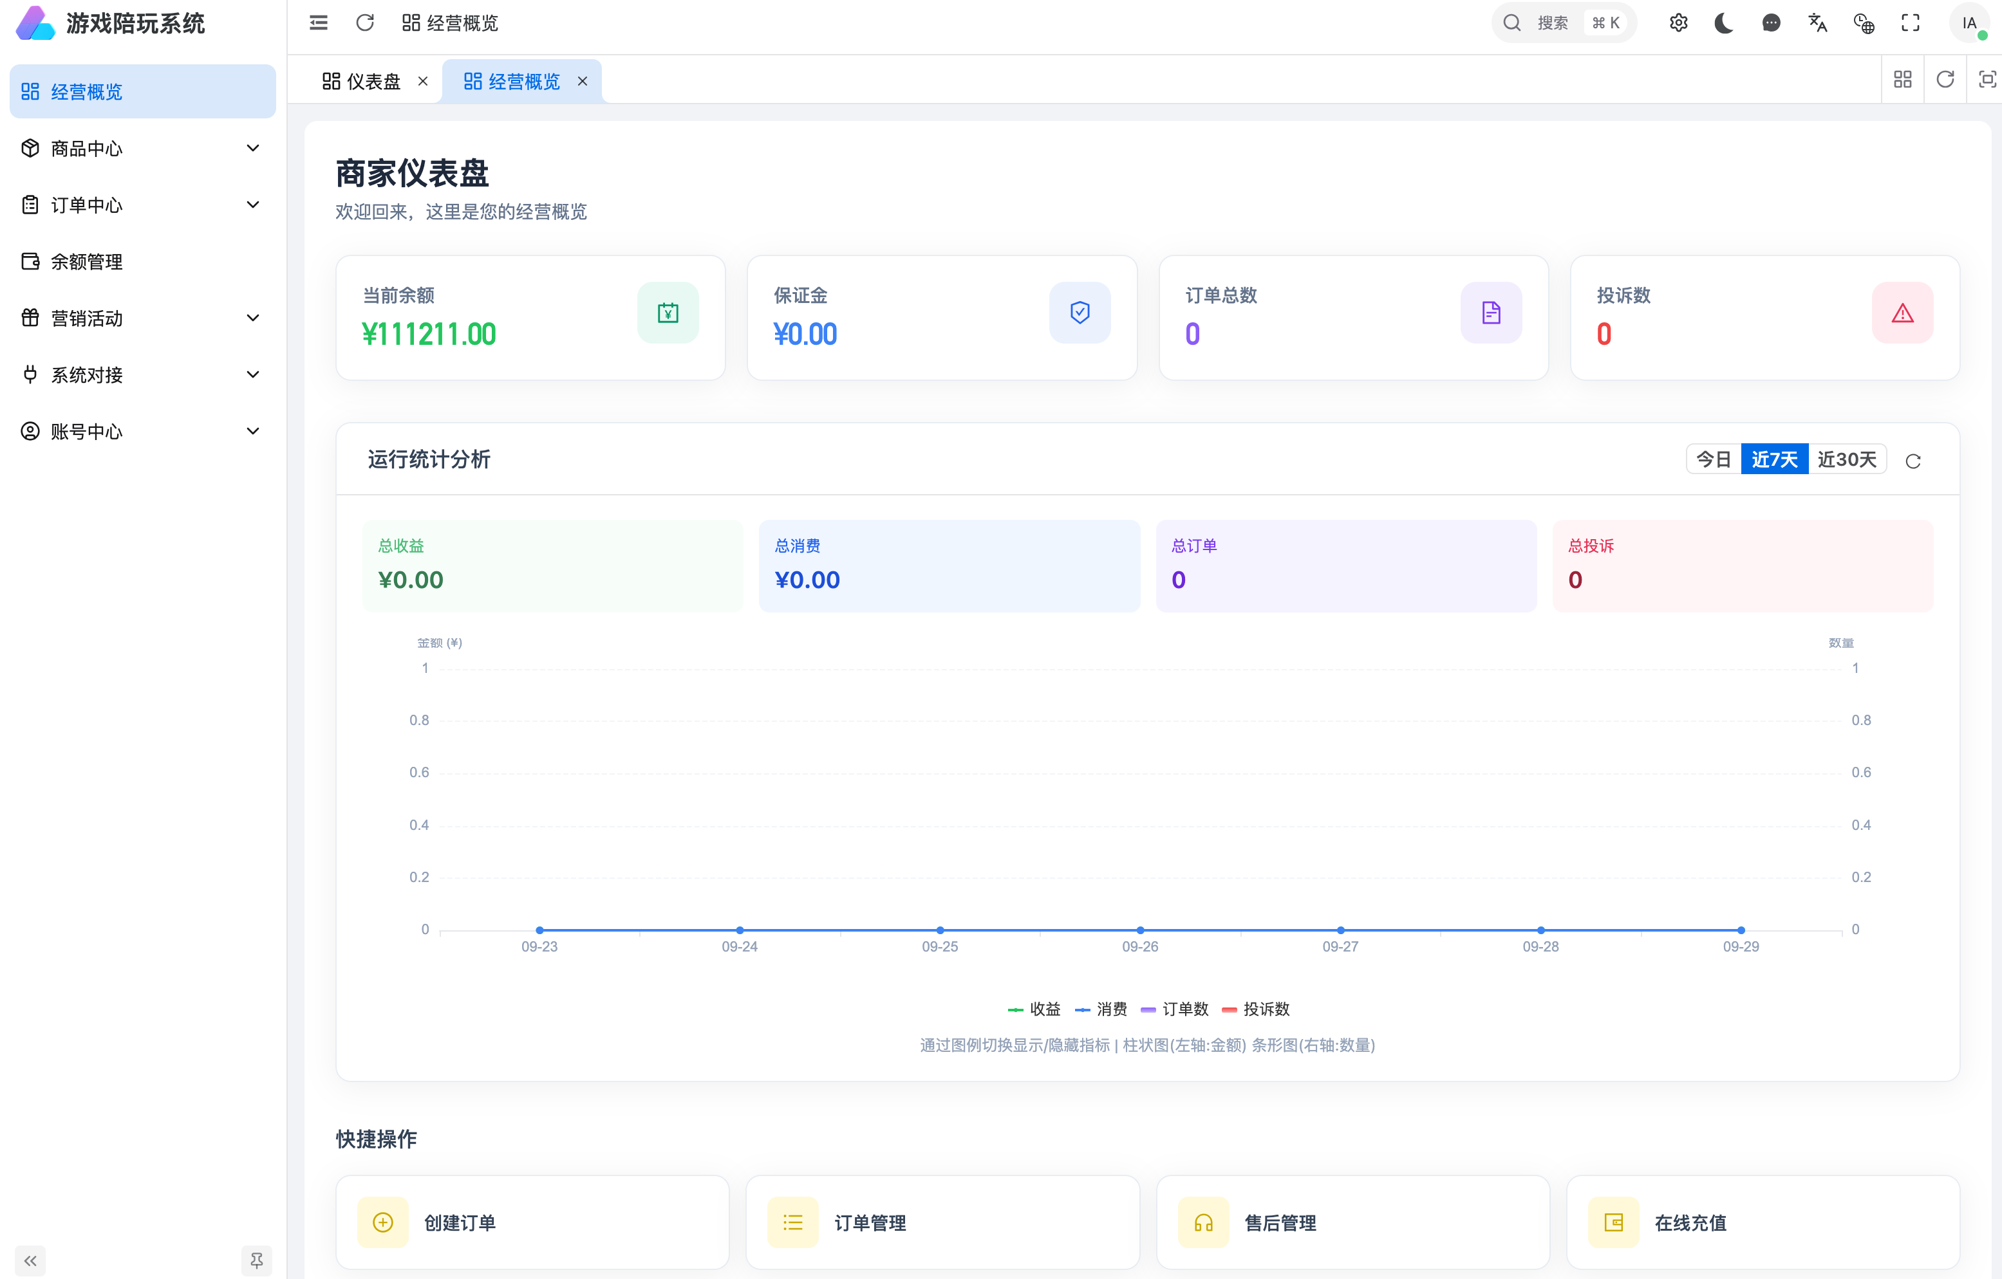Open 余额管理 in the sidebar

pos(142,262)
